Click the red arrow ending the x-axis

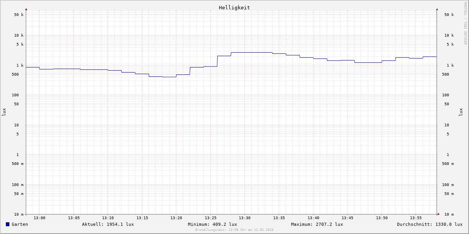pos(439,214)
